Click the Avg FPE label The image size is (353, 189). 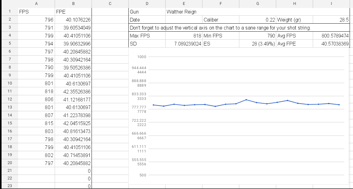click(x=294, y=44)
